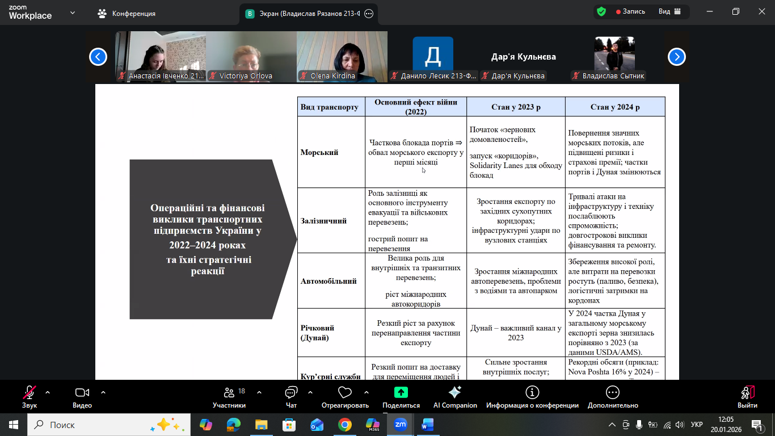Switch to the Конференция tab

coord(127,13)
